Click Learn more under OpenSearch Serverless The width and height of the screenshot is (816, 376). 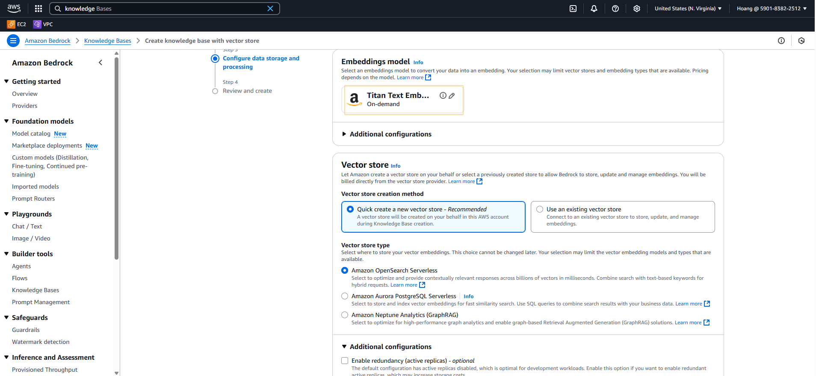click(404, 285)
